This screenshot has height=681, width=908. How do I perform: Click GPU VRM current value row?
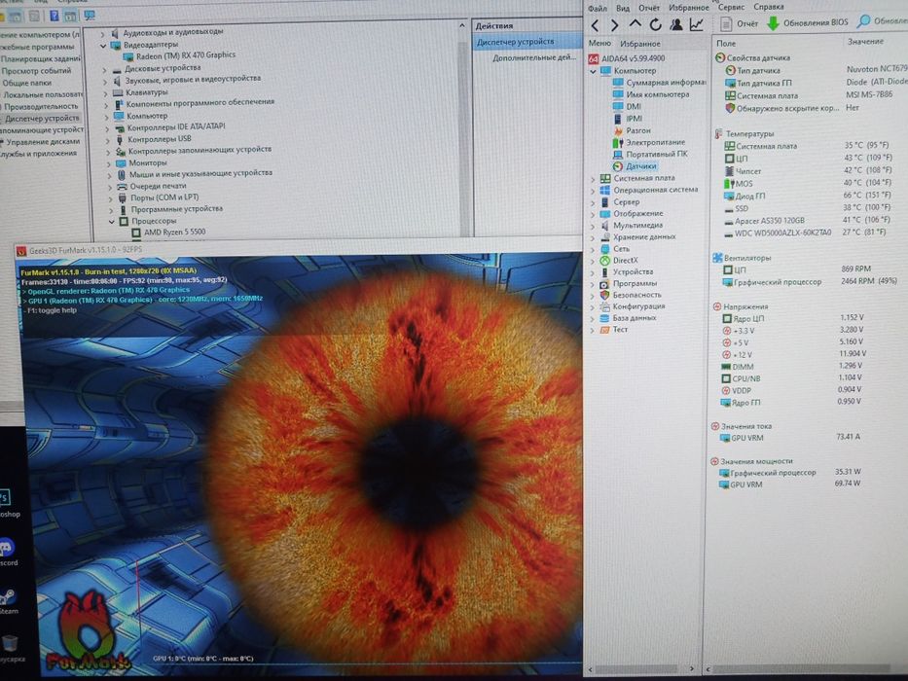pyautogui.click(x=790, y=437)
